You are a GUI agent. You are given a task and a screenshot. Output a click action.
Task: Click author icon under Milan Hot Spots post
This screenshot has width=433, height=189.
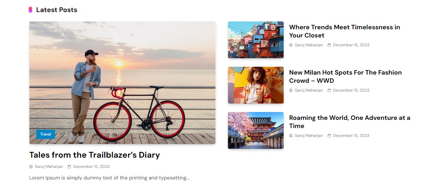tap(291, 90)
